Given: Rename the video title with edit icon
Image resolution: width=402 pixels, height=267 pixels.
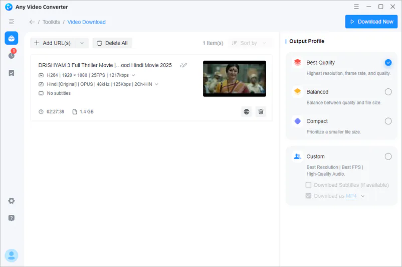Looking at the screenshot, I should tap(183, 65).
